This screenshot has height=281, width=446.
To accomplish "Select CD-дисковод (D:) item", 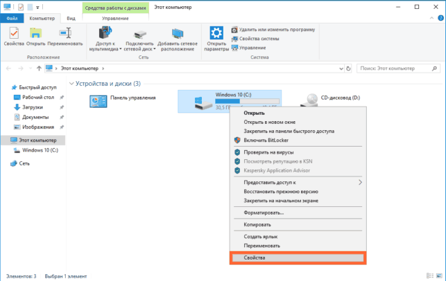I will click(x=330, y=100).
